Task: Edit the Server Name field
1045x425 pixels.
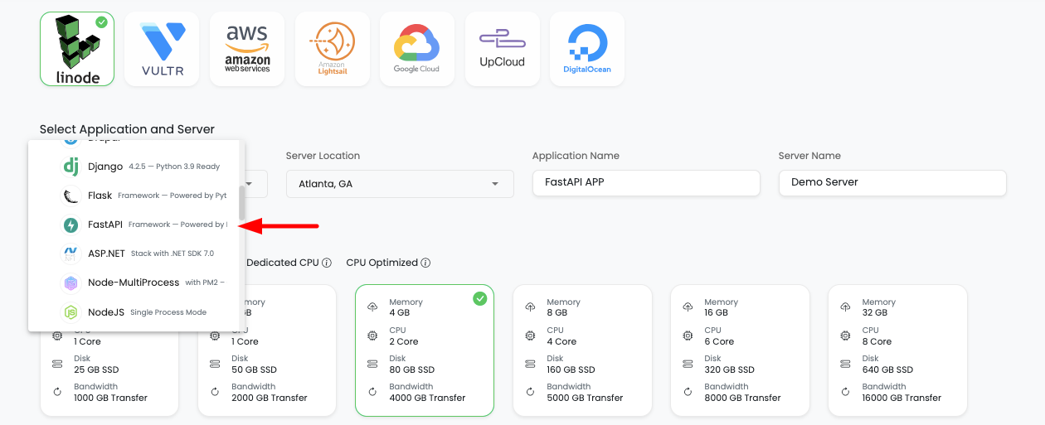Action: coord(892,183)
